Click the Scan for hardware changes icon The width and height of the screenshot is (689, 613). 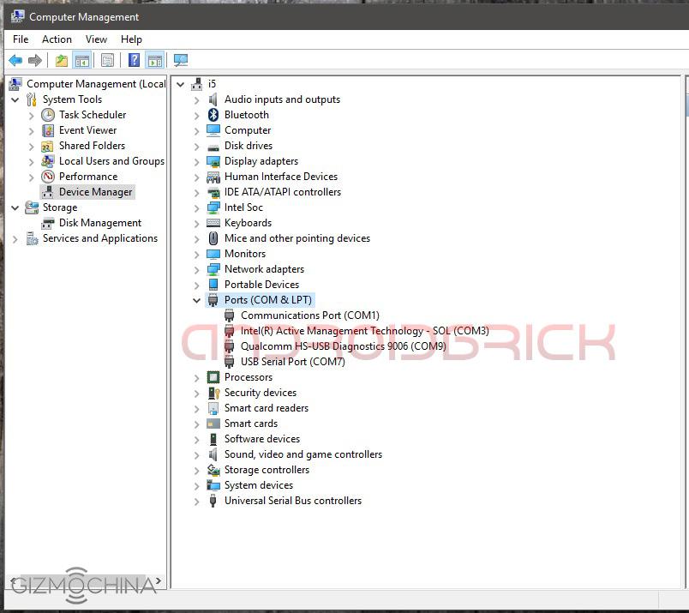(181, 60)
